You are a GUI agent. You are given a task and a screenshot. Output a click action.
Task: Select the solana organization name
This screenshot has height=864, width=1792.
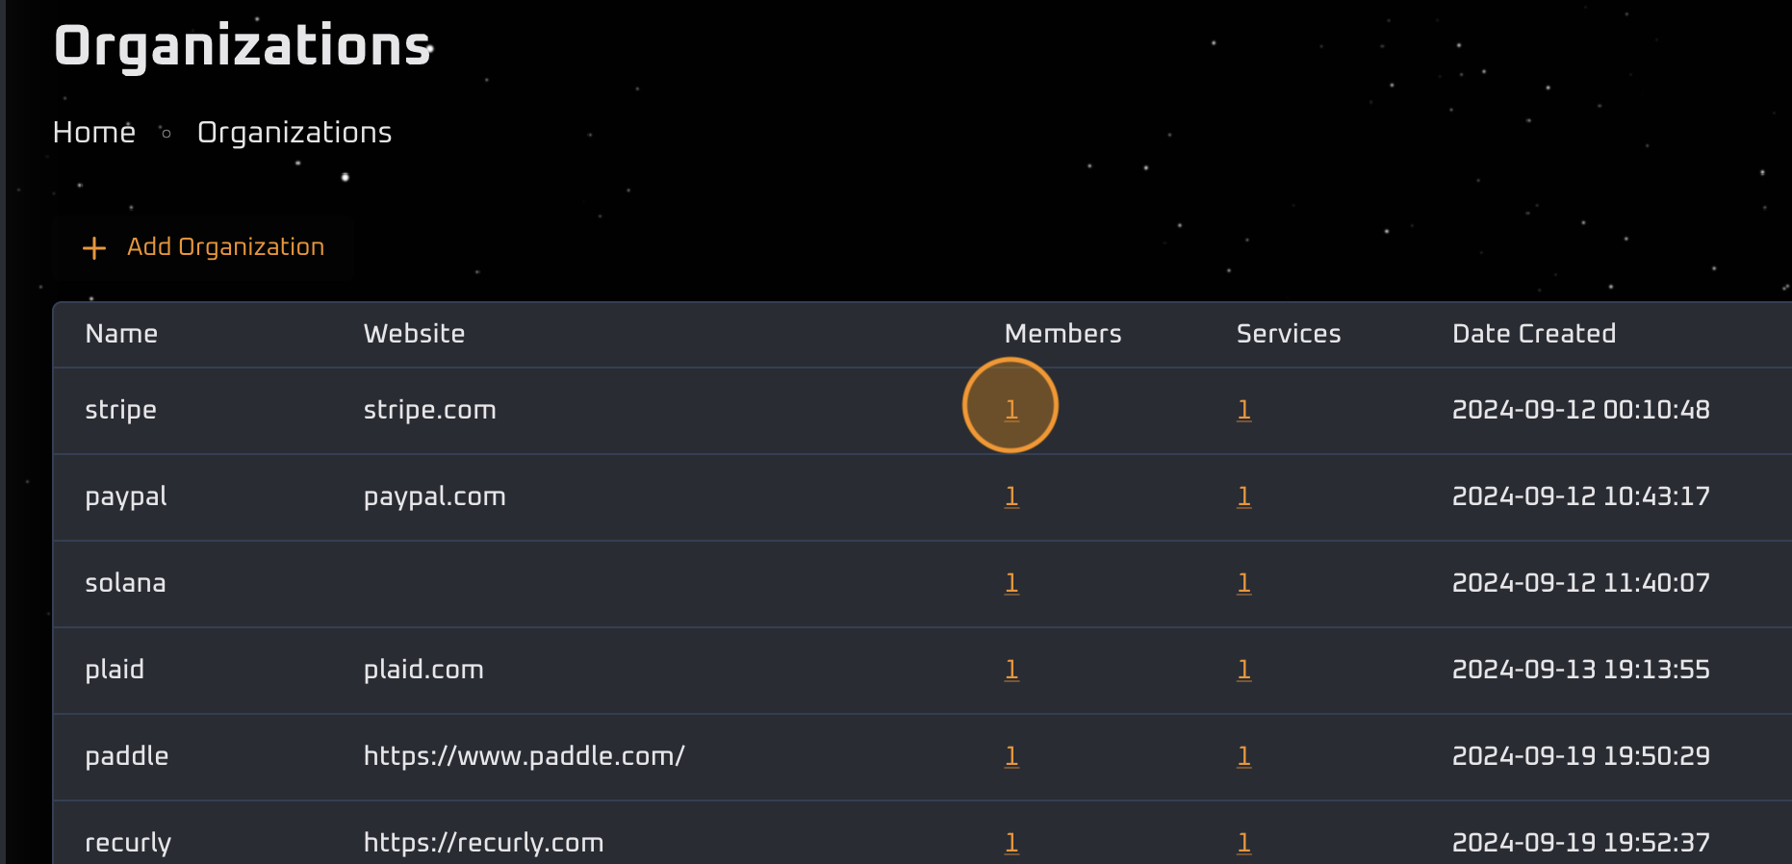coord(125,583)
